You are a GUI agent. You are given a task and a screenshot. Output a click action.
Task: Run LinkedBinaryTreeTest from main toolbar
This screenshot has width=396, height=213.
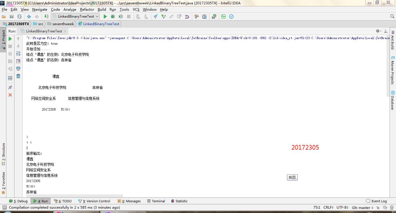[x=105, y=17]
